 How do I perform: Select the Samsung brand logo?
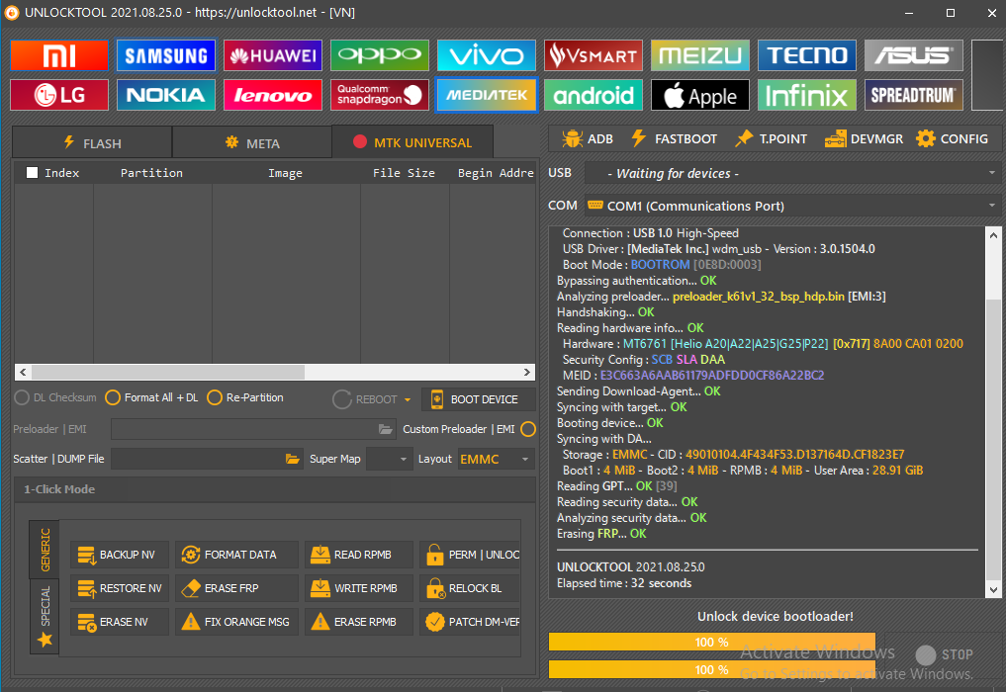(166, 55)
